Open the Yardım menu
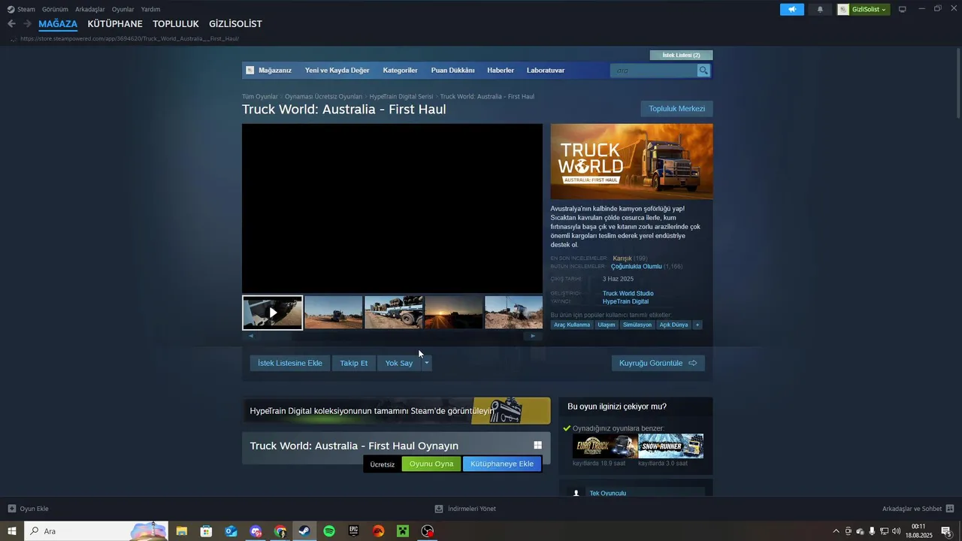Image resolution: width=962 pixels, height=541 pixels. click(x=150, y=9)
